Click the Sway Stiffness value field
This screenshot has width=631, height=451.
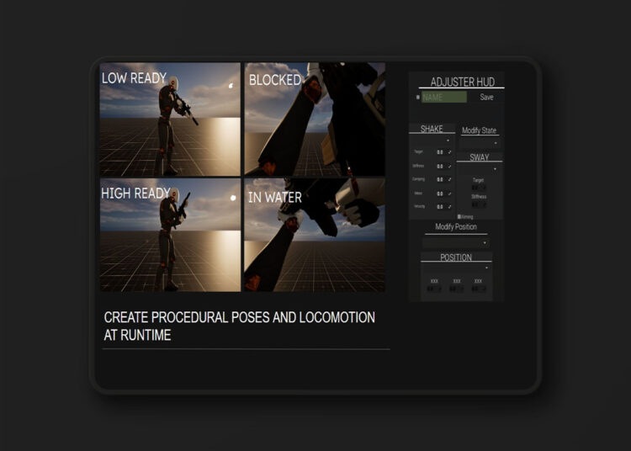479,204
